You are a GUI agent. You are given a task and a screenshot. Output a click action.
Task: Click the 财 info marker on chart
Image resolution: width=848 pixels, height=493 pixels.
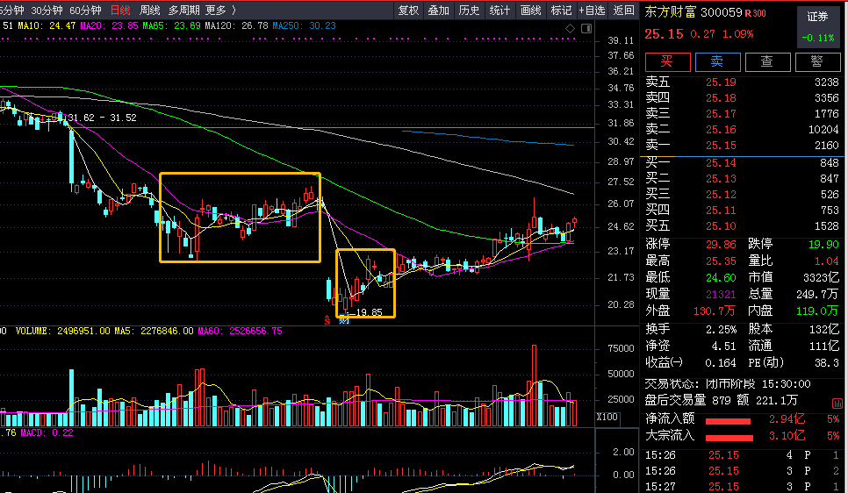344,320
